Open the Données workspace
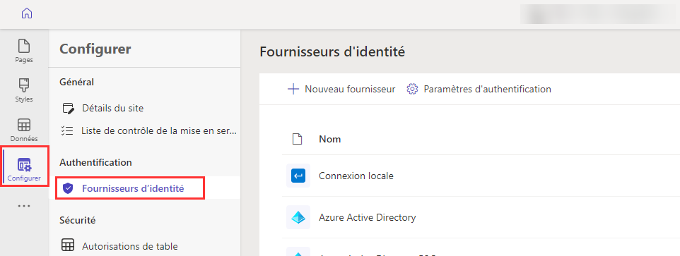The image size is (680, 256). 24,130
